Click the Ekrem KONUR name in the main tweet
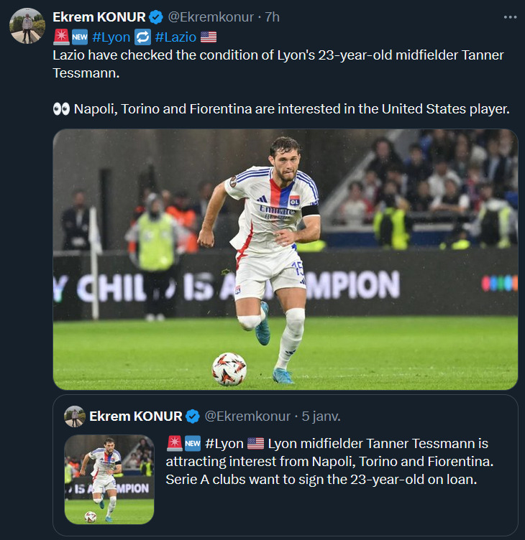Screen dimensions: 525x540 click(x=99, y=17)
